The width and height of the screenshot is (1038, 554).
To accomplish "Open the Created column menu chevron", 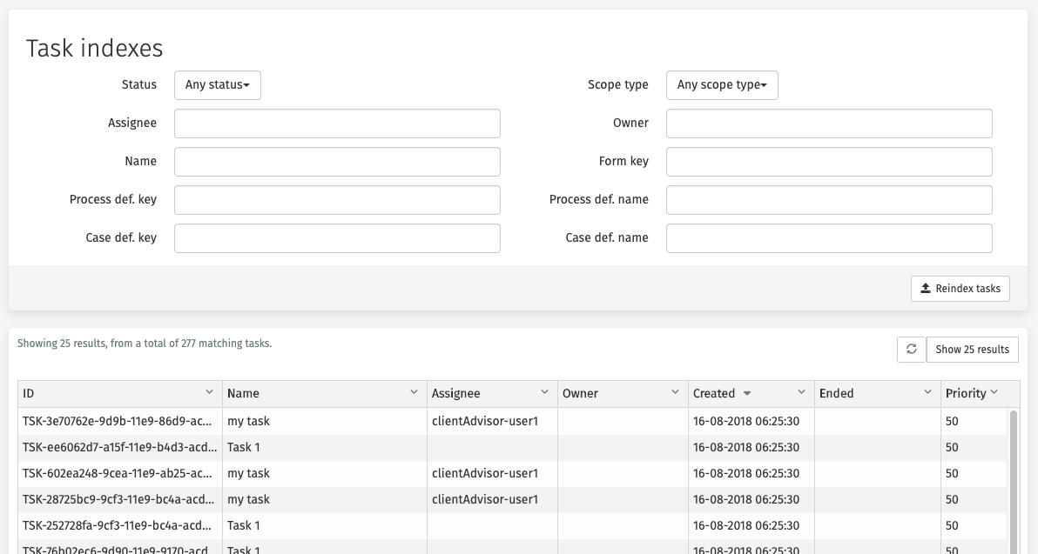I will [x=801, y=393].
